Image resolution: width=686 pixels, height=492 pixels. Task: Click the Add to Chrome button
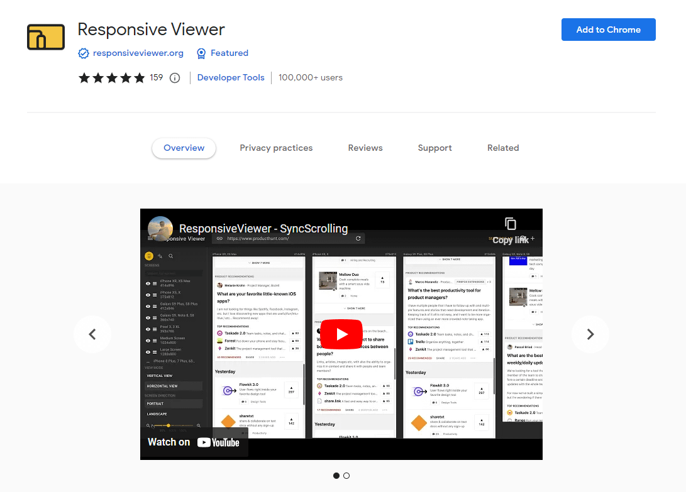608,30
